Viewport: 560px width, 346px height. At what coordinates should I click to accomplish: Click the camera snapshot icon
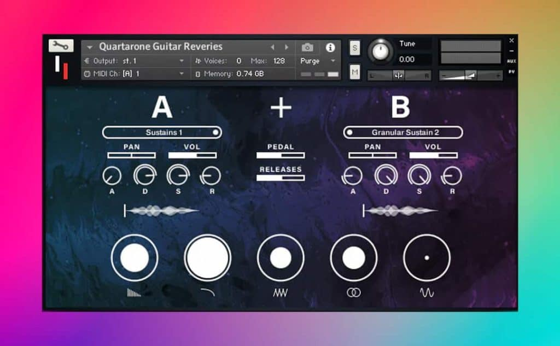click(308, 48)
